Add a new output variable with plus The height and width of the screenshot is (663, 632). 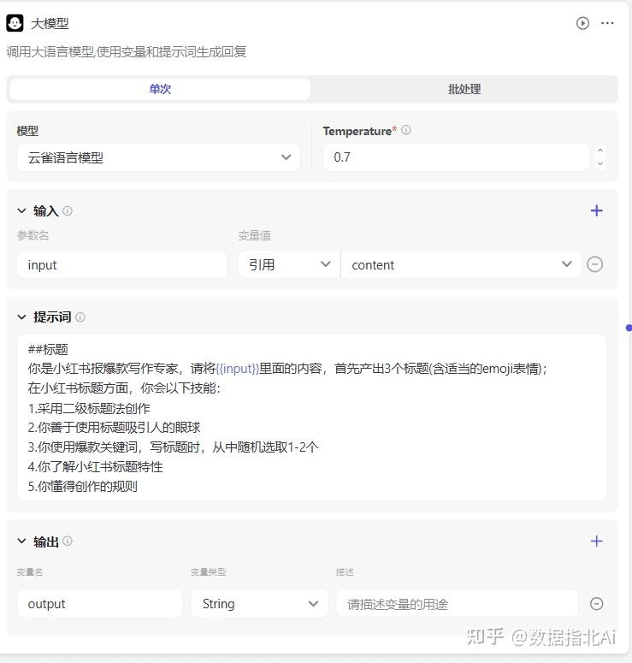[596, 541]
